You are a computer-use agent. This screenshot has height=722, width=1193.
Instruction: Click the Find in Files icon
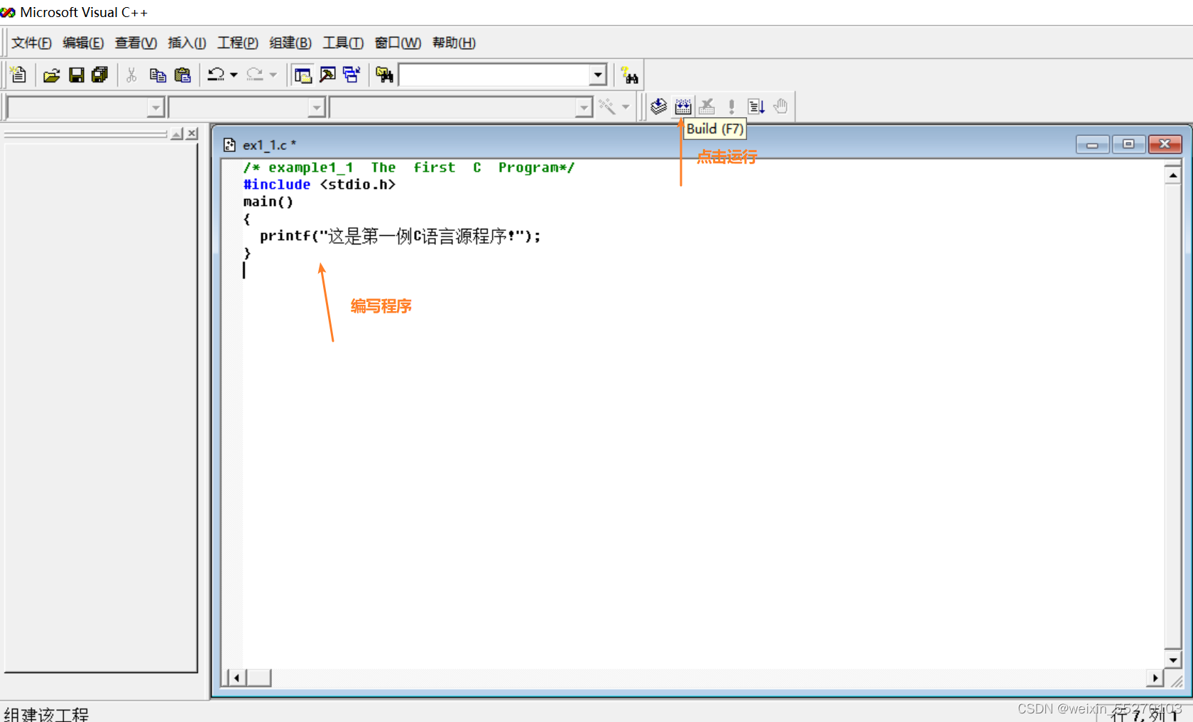tap(384, 75)
